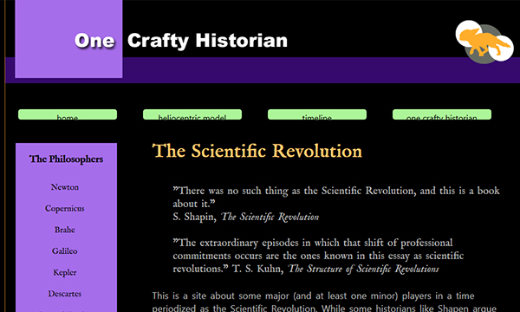Click Shapin's italic The Scientific Revolution title
The image size is (520, 312).
point(270,217)
